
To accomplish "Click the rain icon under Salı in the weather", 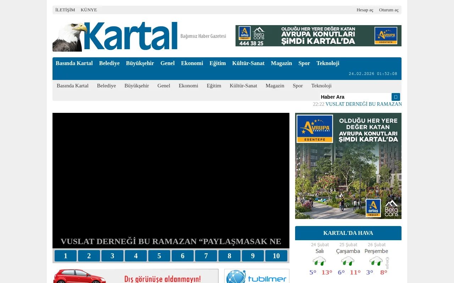I will coord(319,260).
